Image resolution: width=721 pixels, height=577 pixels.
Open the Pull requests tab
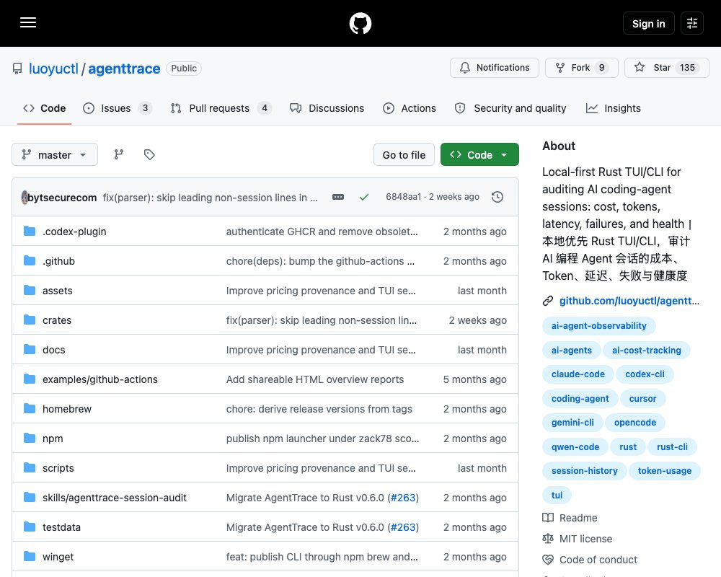click(221, 108)
